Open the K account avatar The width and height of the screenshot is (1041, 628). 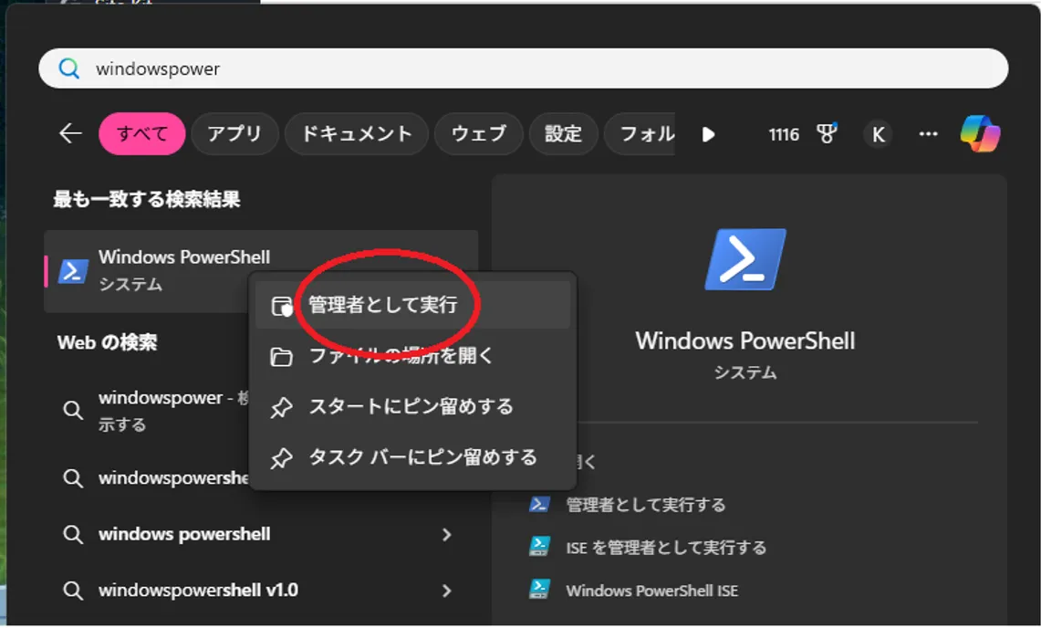[878, 134]
